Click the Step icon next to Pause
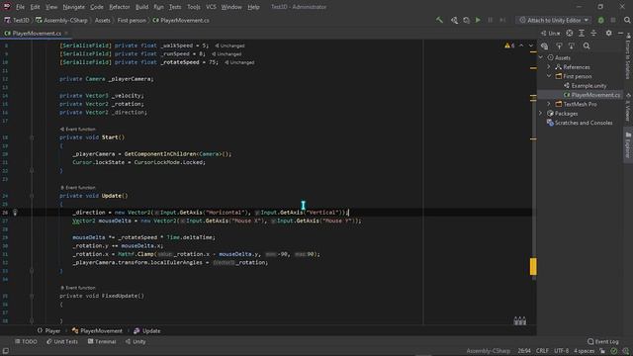 [x=502, y=20]
